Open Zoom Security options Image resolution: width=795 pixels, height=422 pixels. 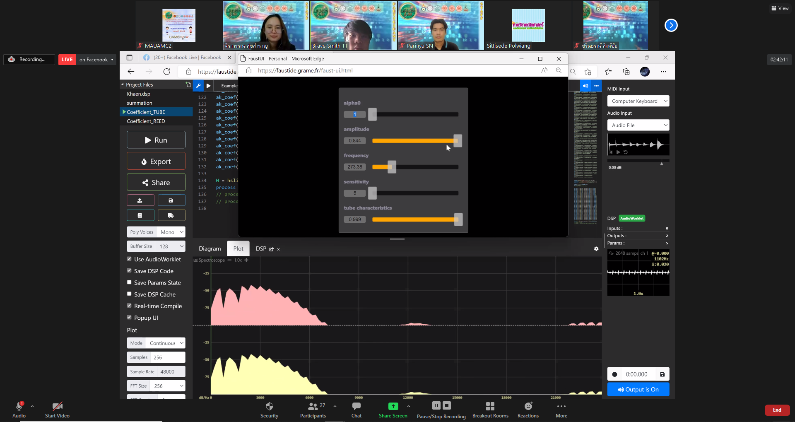click(x=269, y=410)
